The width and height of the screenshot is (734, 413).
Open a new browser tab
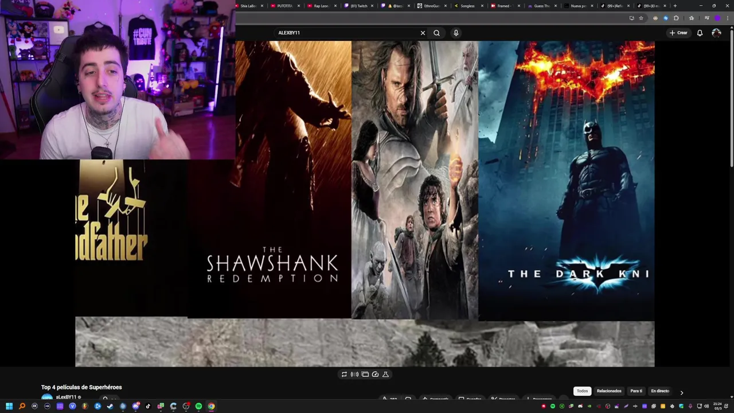tap(675, 6)
